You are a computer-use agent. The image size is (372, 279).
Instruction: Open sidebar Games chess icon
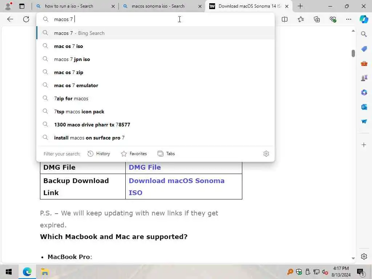coord(364,78)
